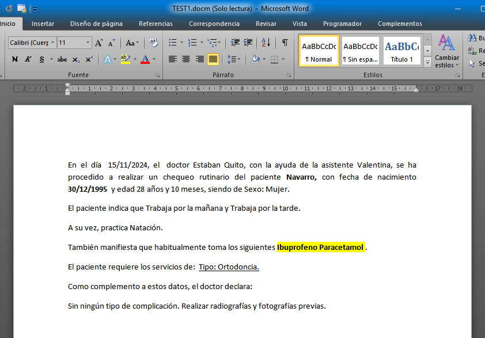The image size is (485, 338).
Task: Show paragraph marks with pilcrow icon
Action: pyautogui.click(x=285, y=43)
